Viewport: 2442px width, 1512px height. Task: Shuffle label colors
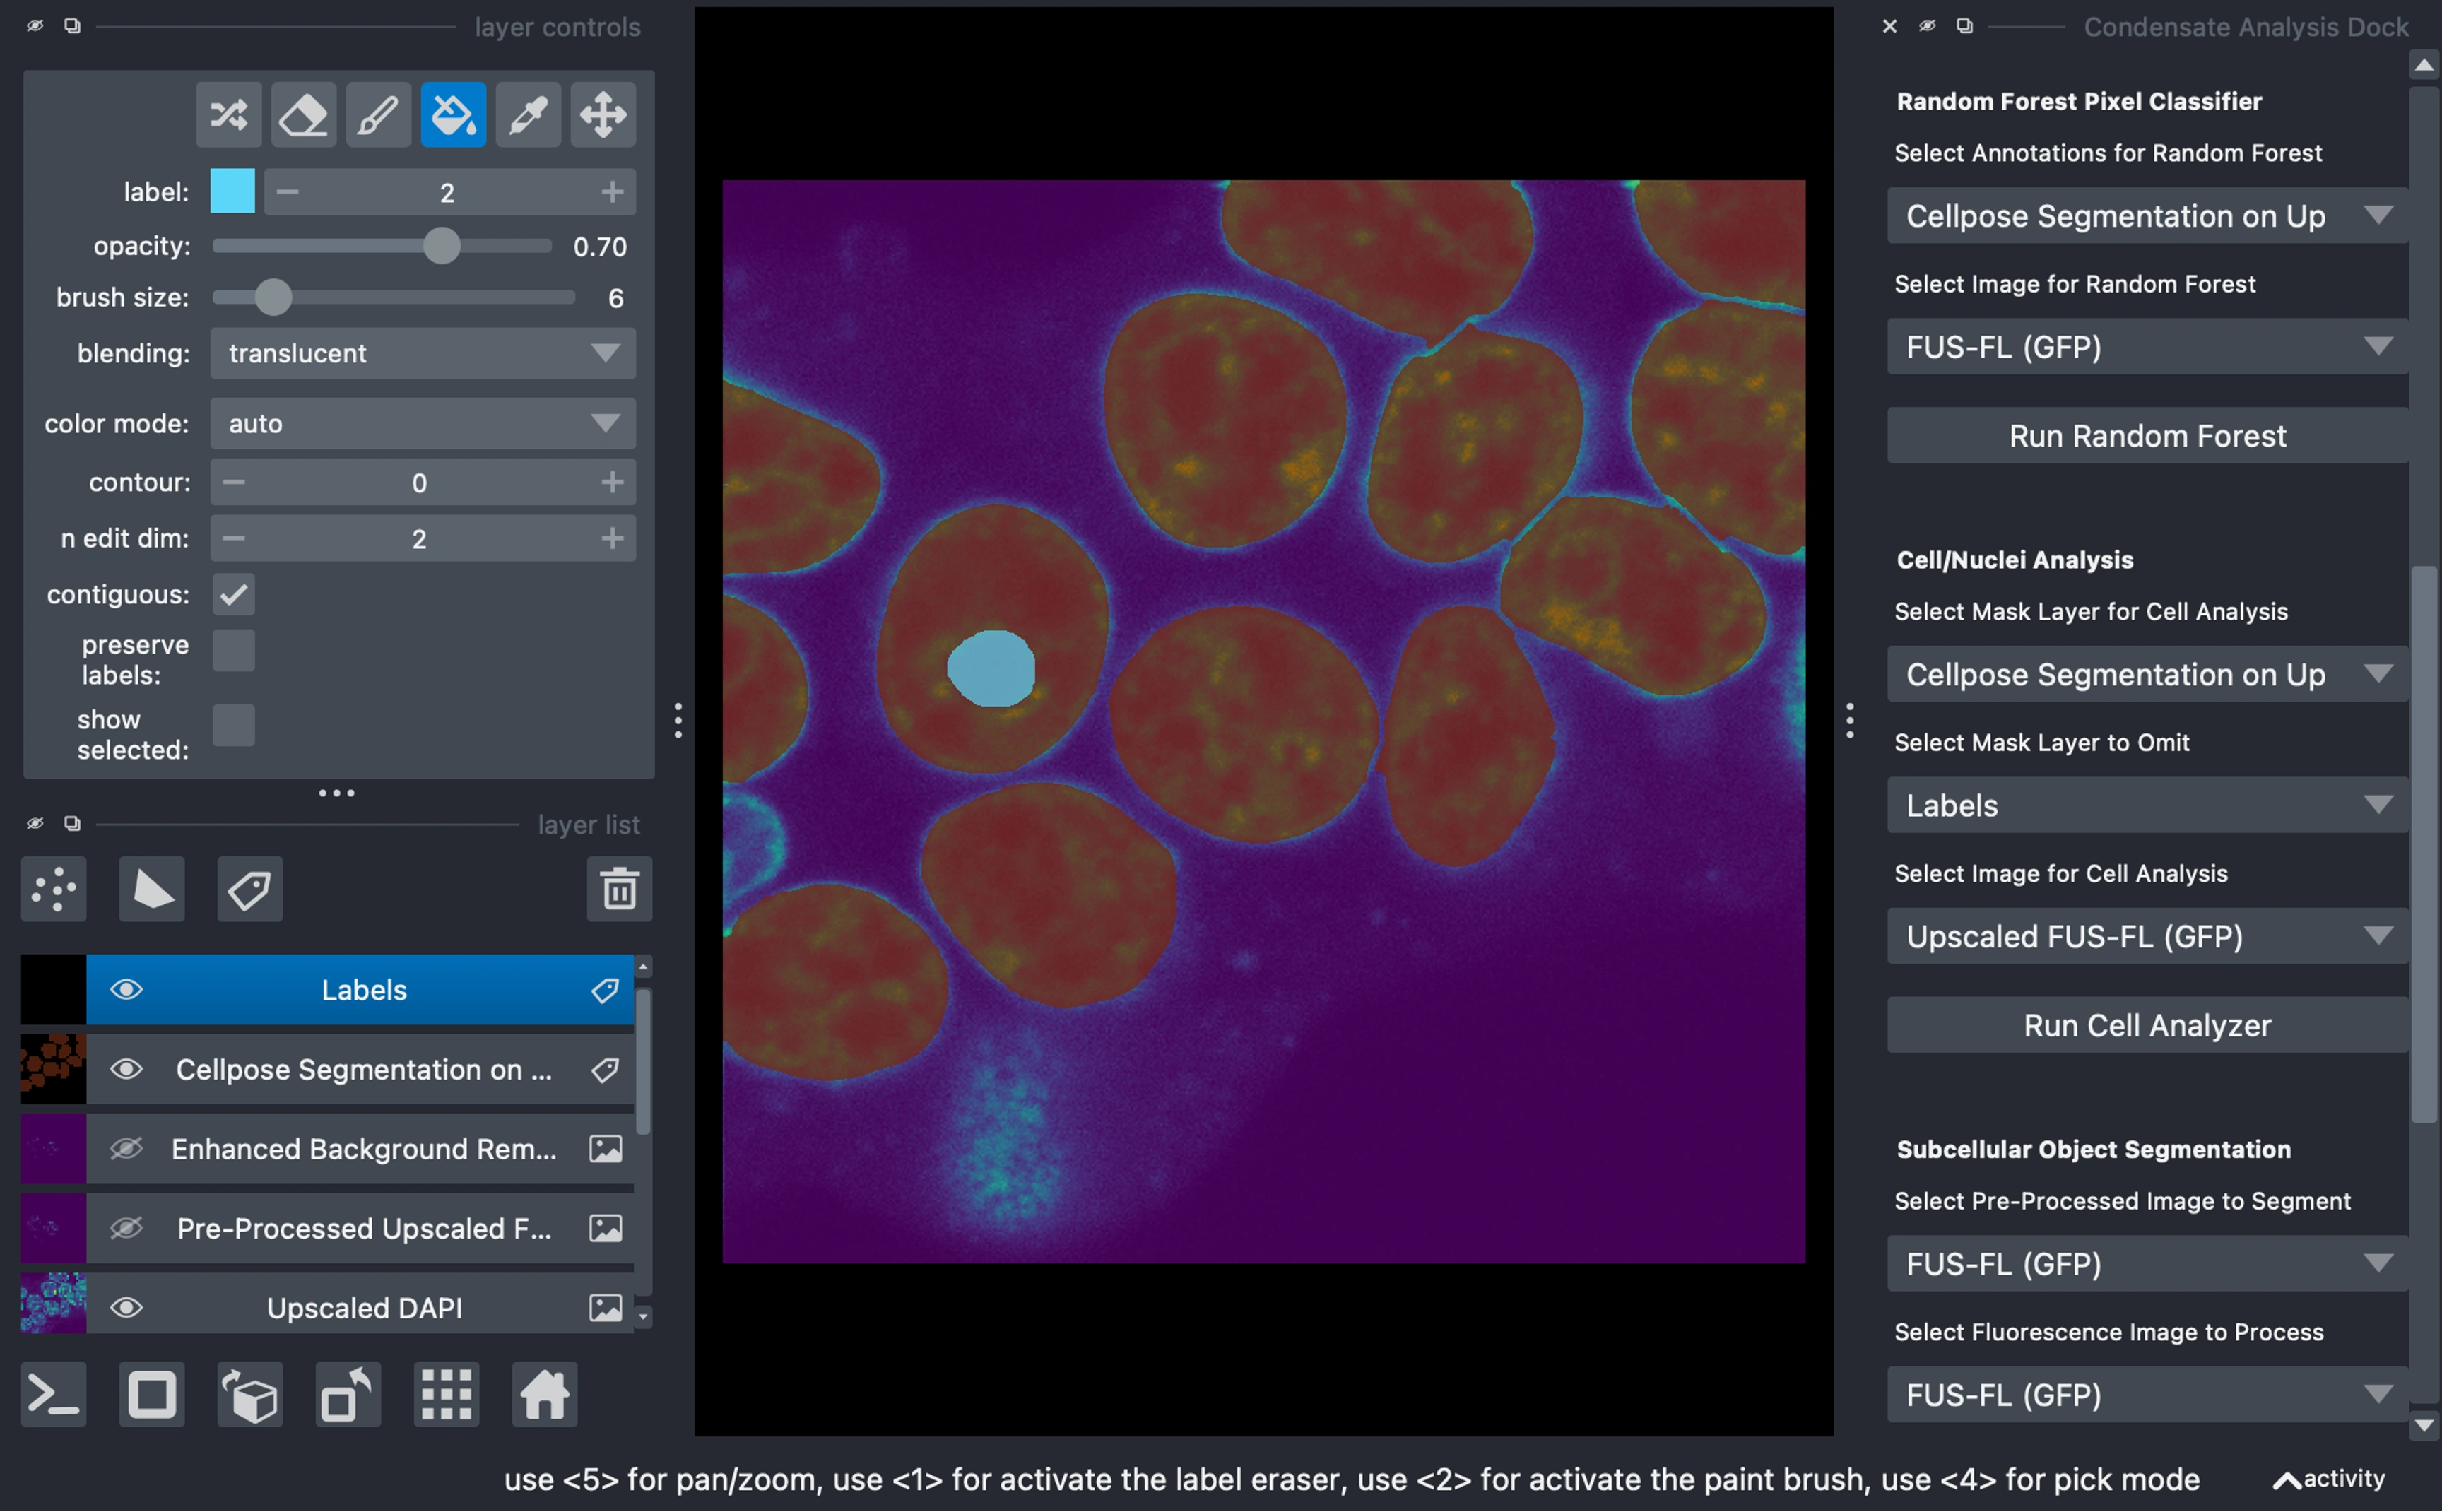pyautogui.click(x=229, y=115)
